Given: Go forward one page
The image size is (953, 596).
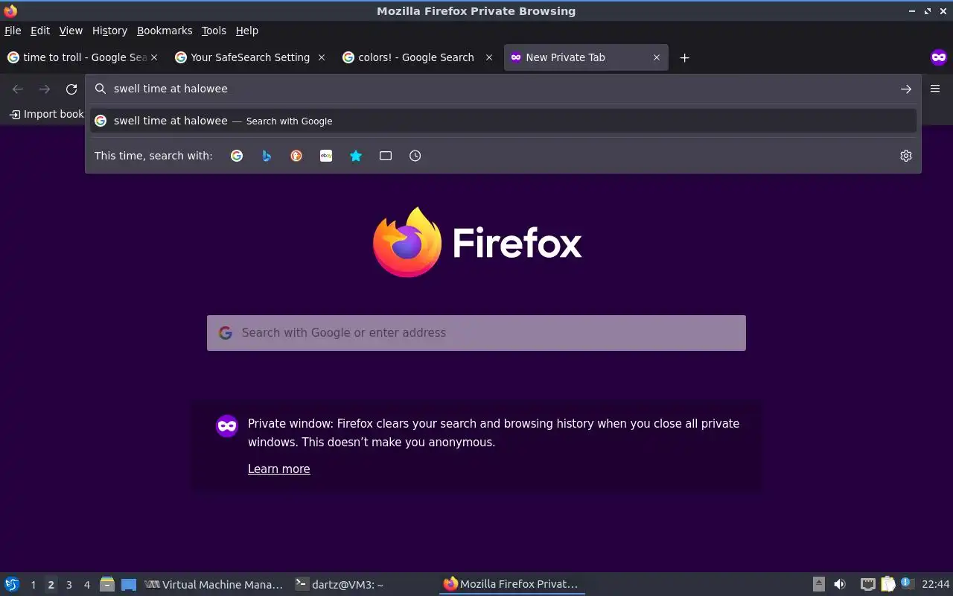Looking at the screenshot, I should [x=45, y=89].
